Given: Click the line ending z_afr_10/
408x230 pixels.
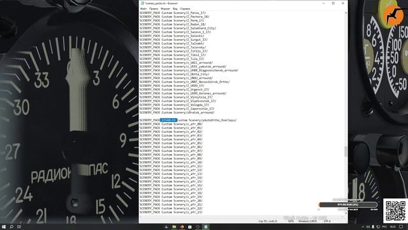Looking at the screenshot, I should (x=171, y=162).
